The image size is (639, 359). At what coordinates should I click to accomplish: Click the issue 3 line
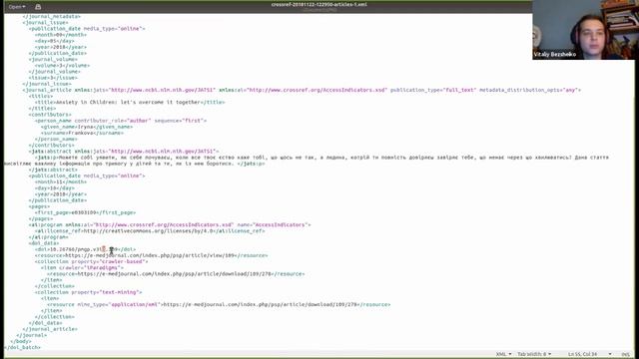point(53,78)
